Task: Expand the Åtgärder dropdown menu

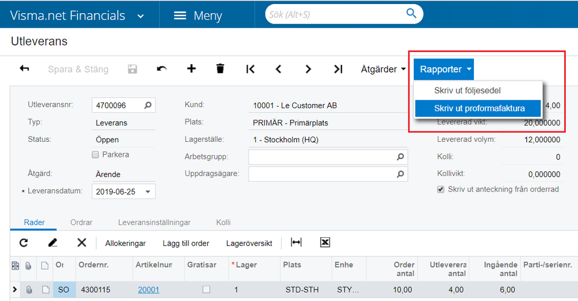Action: click(383, 69)
